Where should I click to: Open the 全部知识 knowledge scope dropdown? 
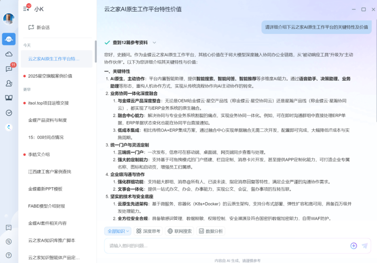(x=118, y=231)
